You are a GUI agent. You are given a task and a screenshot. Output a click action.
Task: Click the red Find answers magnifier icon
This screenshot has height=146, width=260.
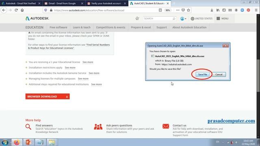[x=28, y=127]
